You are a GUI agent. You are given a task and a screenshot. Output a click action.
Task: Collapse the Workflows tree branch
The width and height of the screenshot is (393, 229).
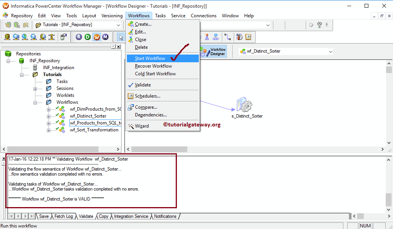click(35, 102)
